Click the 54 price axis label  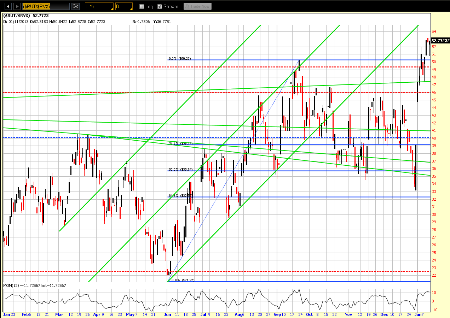433,31
